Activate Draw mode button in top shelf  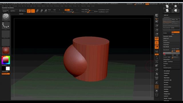coord(33,11)
